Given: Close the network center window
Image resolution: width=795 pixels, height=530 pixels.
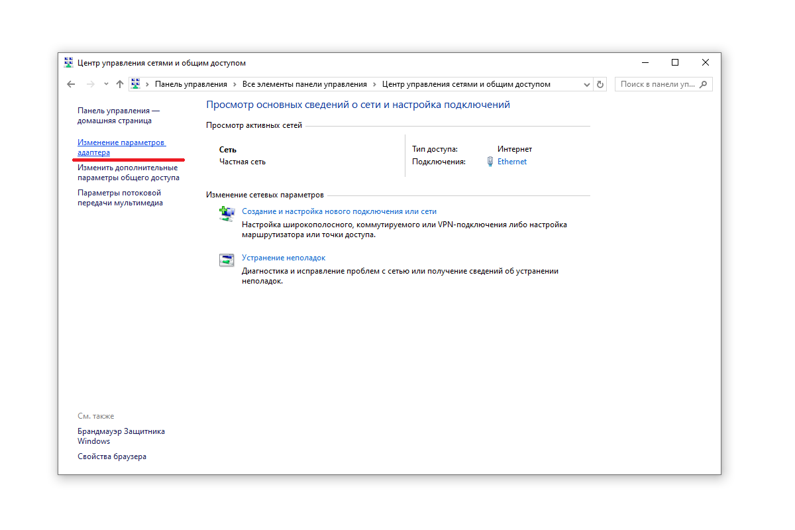Looking at the screenshot, I should (x=706, y=63).
